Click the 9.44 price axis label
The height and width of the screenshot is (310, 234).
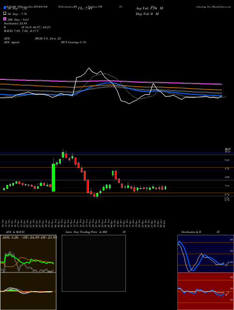point(227,160)
